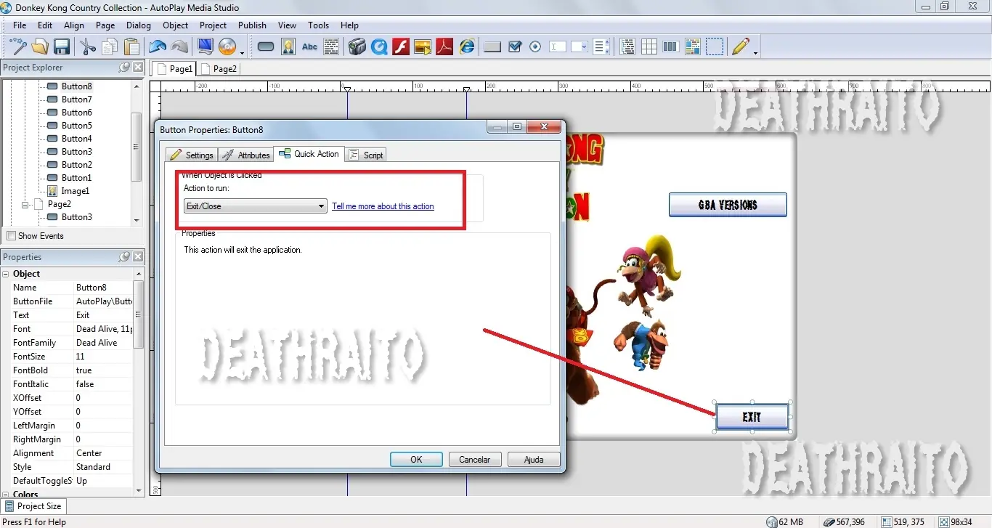Insert an Input field object
The width and height of the screenshot is (992, 528).
[x=558, y=46]
